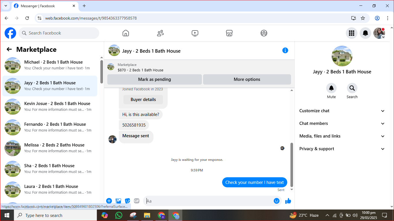394x221 pixels.
Task: Open Laura's conversation
Action: pos(50,190)
